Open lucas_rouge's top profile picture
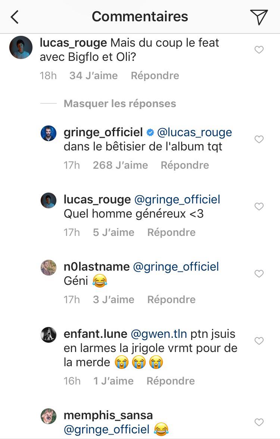The width and height of the screenshot is (280, 439). tap(21, 47)
